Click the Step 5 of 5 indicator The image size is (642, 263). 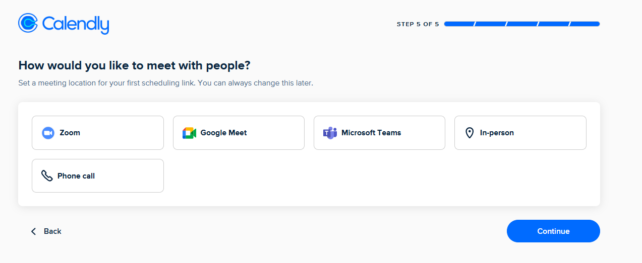[418, 24]
